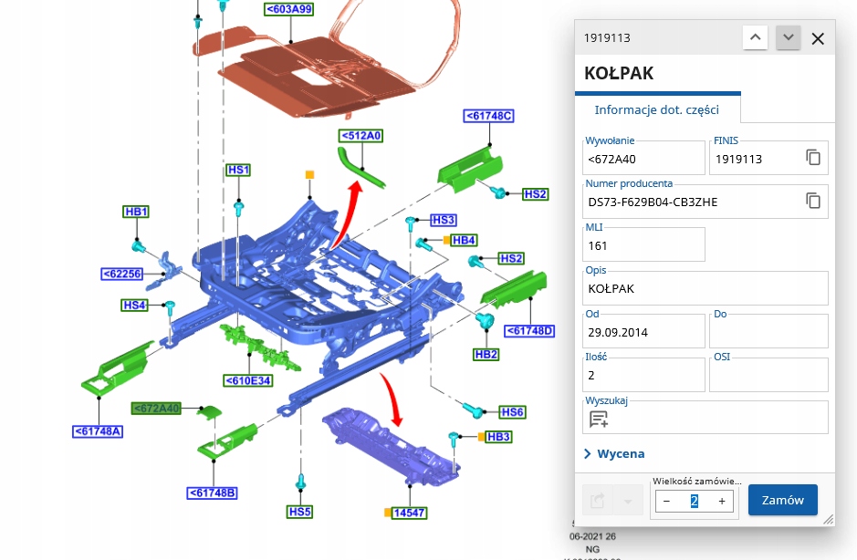Screen dimensions: 857x560
Task: Select the <610E34 part callout
Action: tap(248, 381)
